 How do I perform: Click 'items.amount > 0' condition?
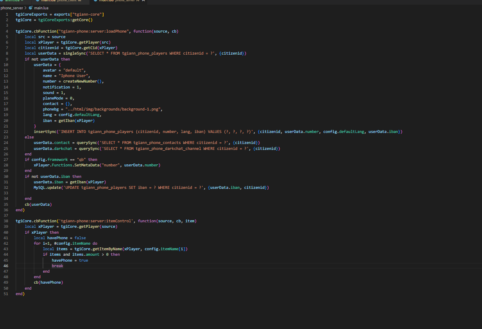(90, 255)
